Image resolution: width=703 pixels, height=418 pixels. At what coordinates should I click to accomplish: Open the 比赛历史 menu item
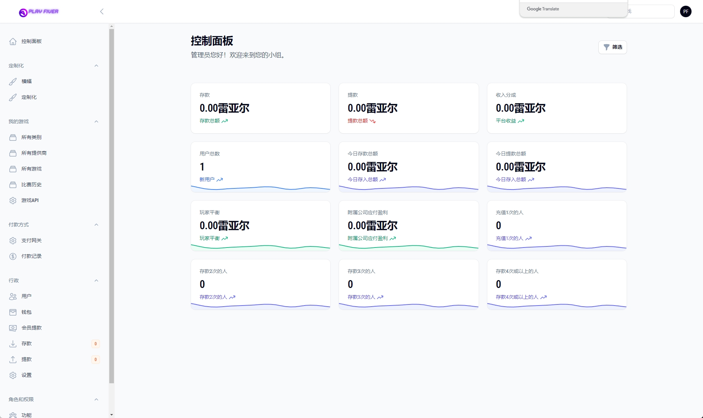tap(32, 185)
